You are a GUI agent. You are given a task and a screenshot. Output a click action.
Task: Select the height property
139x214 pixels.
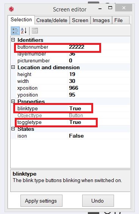tap(24, 74)
